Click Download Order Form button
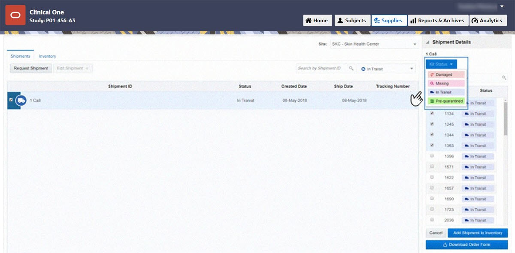 pyautogui.click(x=467, y=244)
